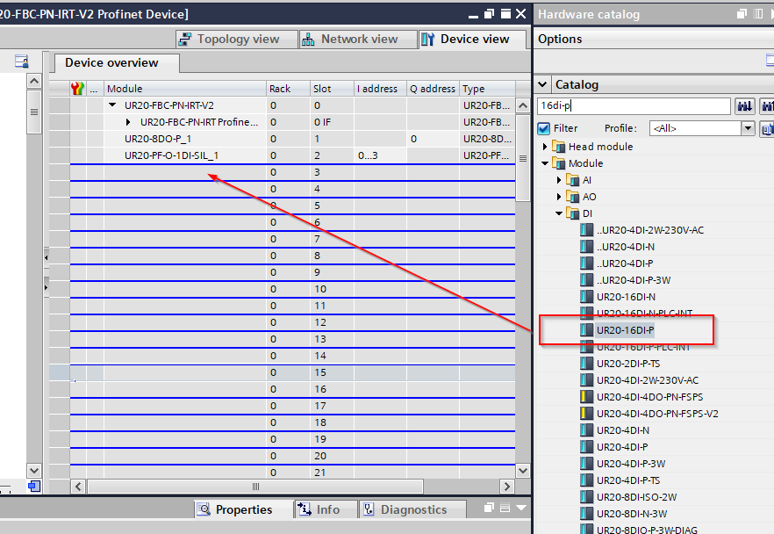Select UR20-16DI-N catalog item
This screenshot has width=774, height=534.
(626, 296)
